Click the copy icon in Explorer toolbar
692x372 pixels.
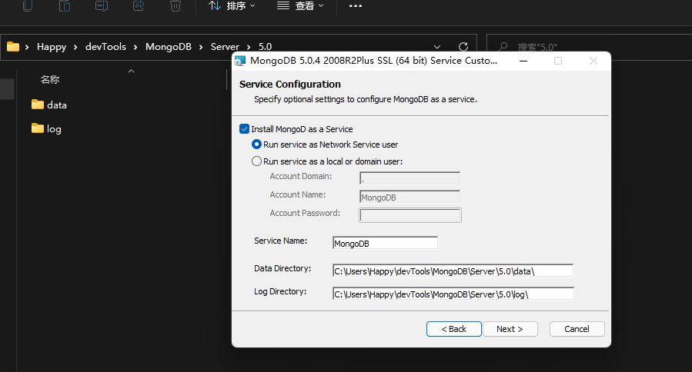click(x=28, y=5)
